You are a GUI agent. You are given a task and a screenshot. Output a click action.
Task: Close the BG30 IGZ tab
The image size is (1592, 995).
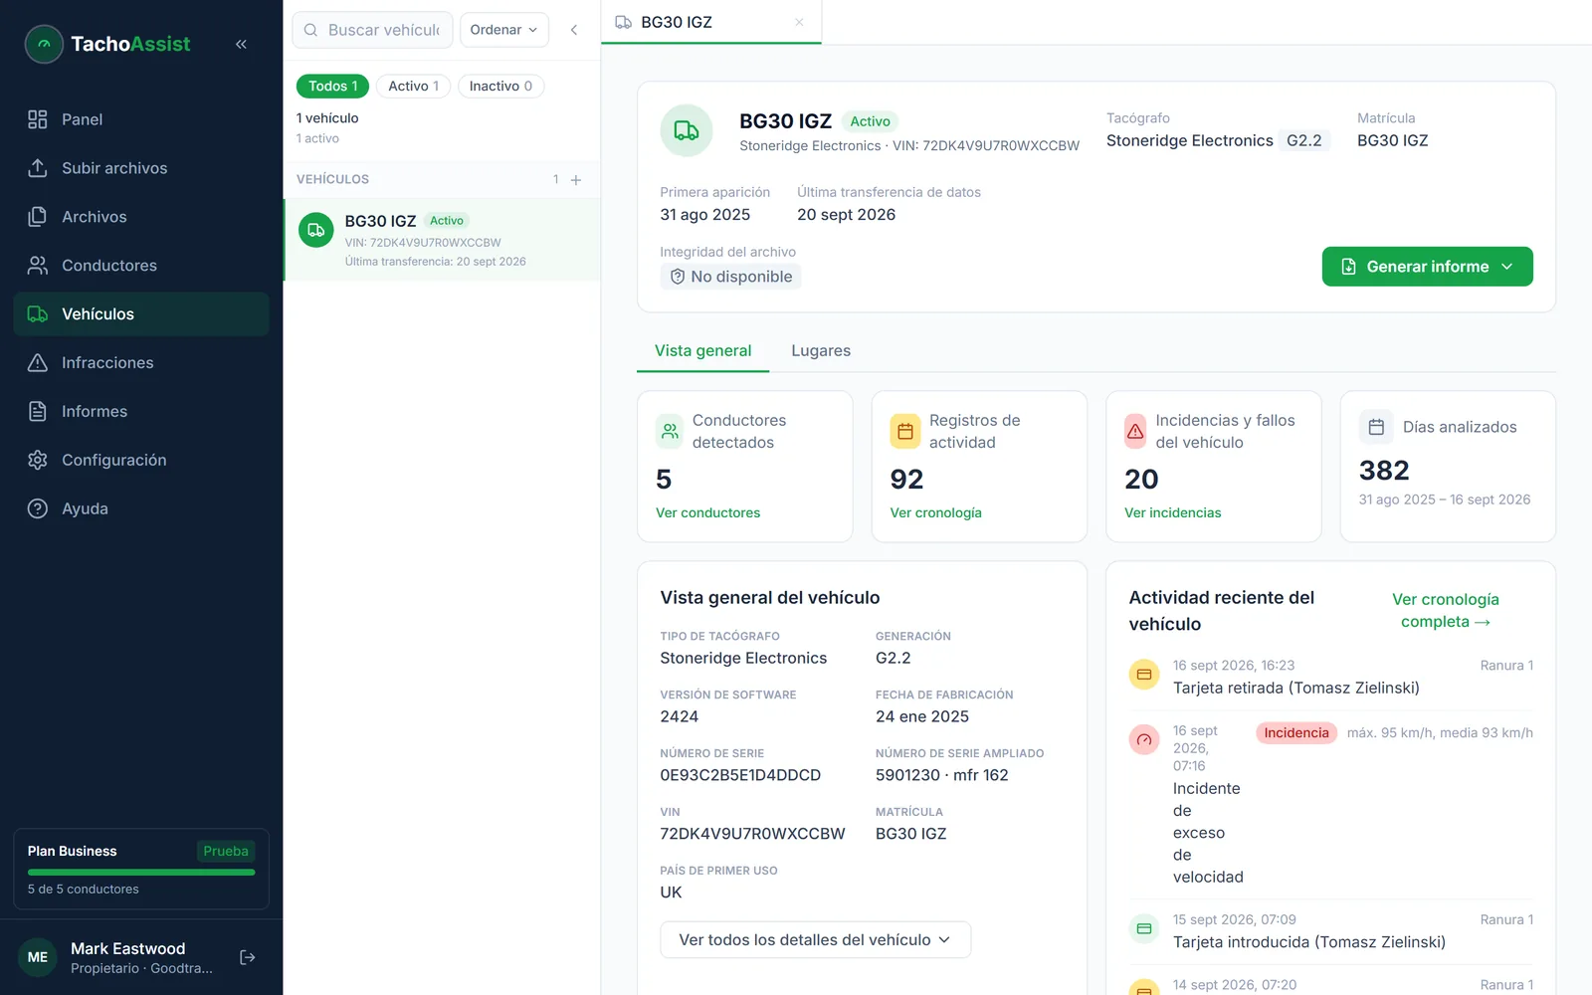tap(799, 22)
